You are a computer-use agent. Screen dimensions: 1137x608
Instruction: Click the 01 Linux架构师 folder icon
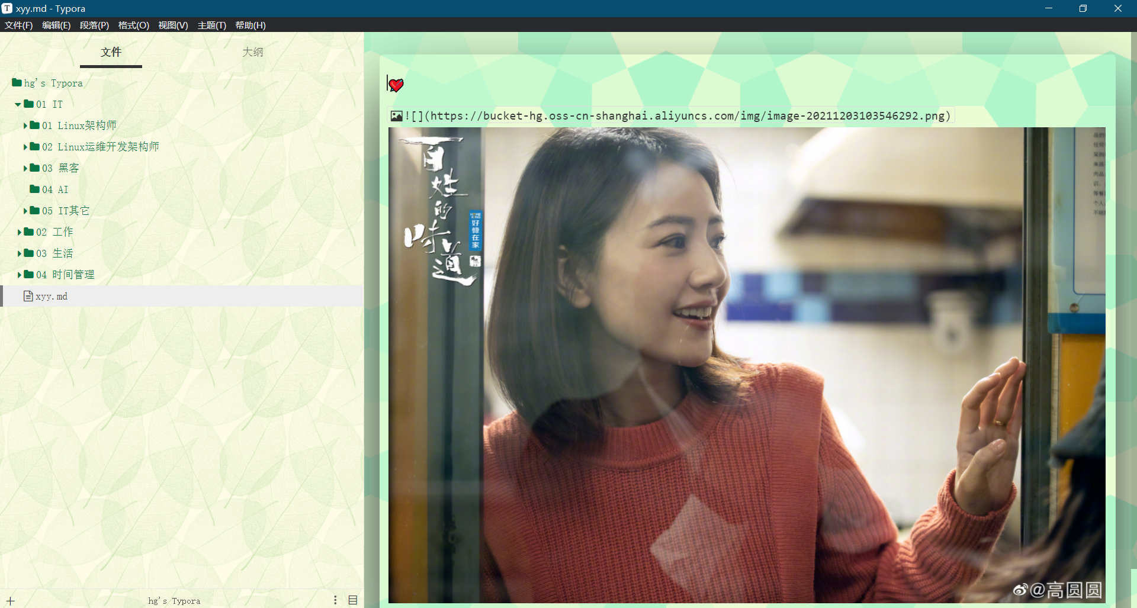coord(34,126)
